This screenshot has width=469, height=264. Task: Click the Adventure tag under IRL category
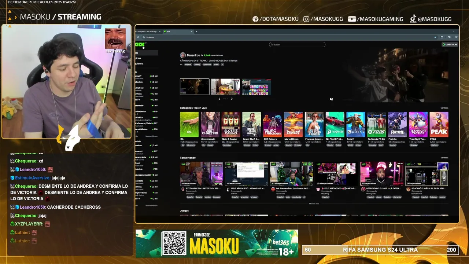191,145
